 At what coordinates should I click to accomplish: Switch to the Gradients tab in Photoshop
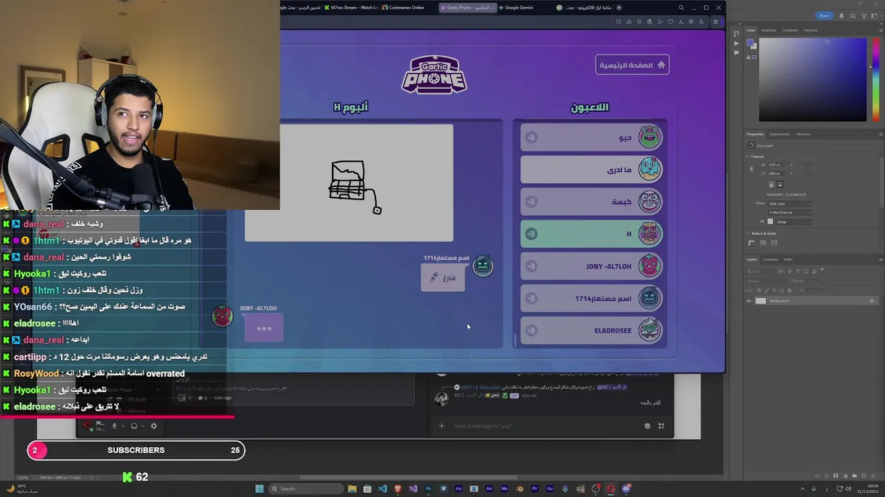pyautogui.click(x=790, y=30)
